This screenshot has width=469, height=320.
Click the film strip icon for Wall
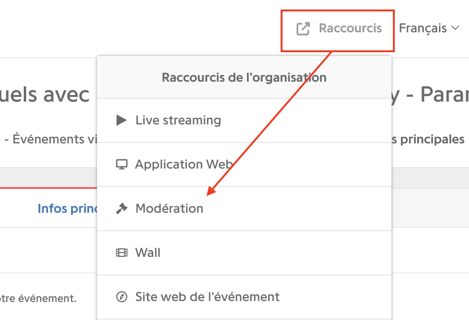click(121, 253)
